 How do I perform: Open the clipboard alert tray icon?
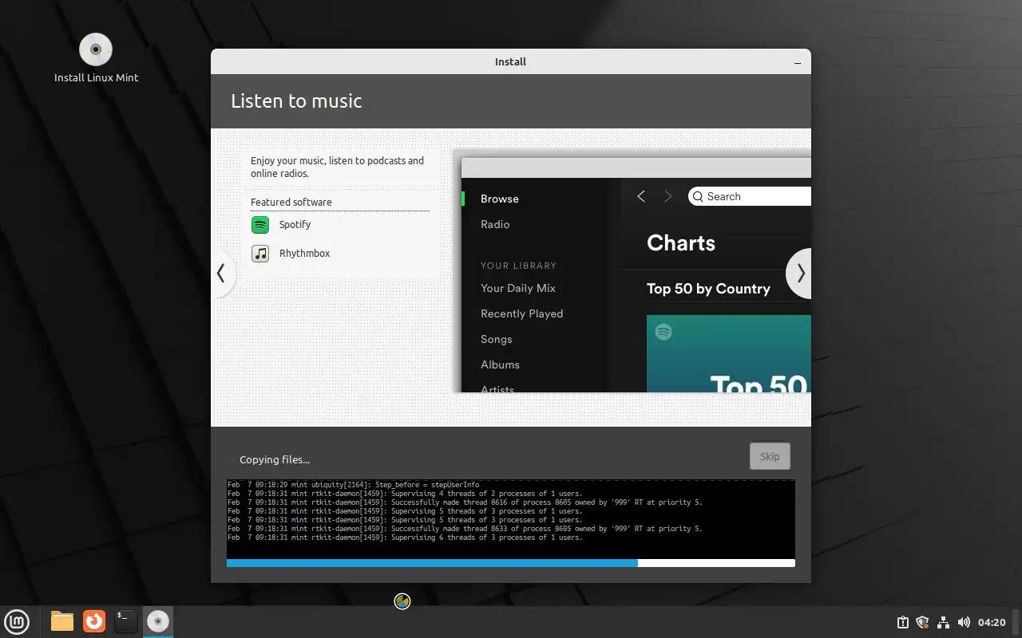tap(903, 622)
